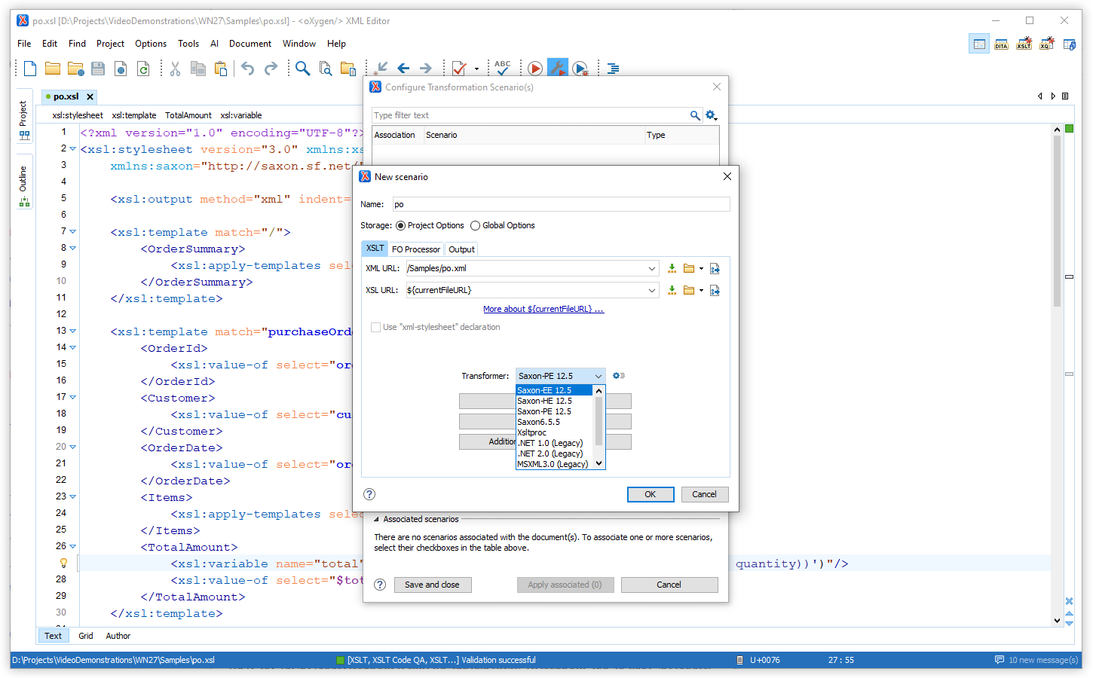Click OK in New scenario dialog
Image resolution: width=1093 pixels, height=678 pixels.
(x=651, y=494)
